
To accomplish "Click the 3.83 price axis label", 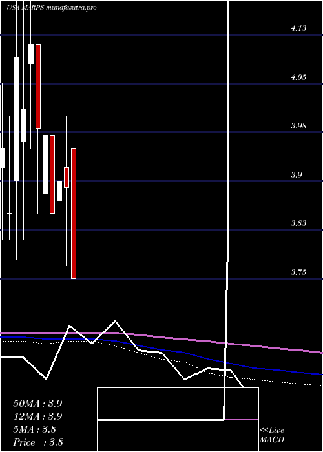I will click(298, 223).
